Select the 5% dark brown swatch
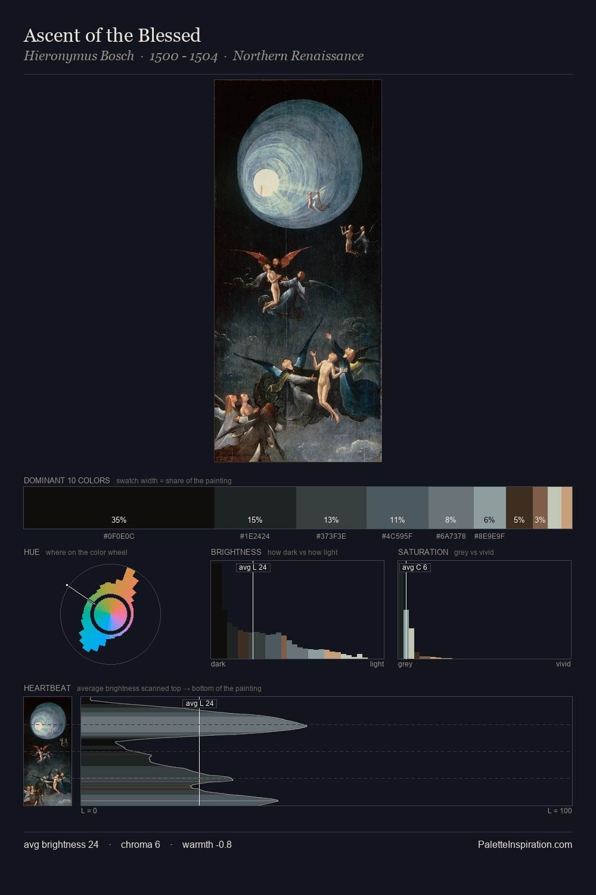 tap(519, 508)
